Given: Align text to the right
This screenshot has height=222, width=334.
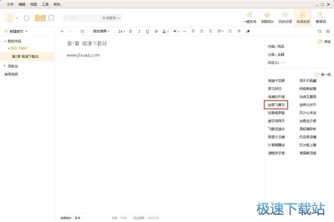Looking at the screenshot, I should [210, 31].
